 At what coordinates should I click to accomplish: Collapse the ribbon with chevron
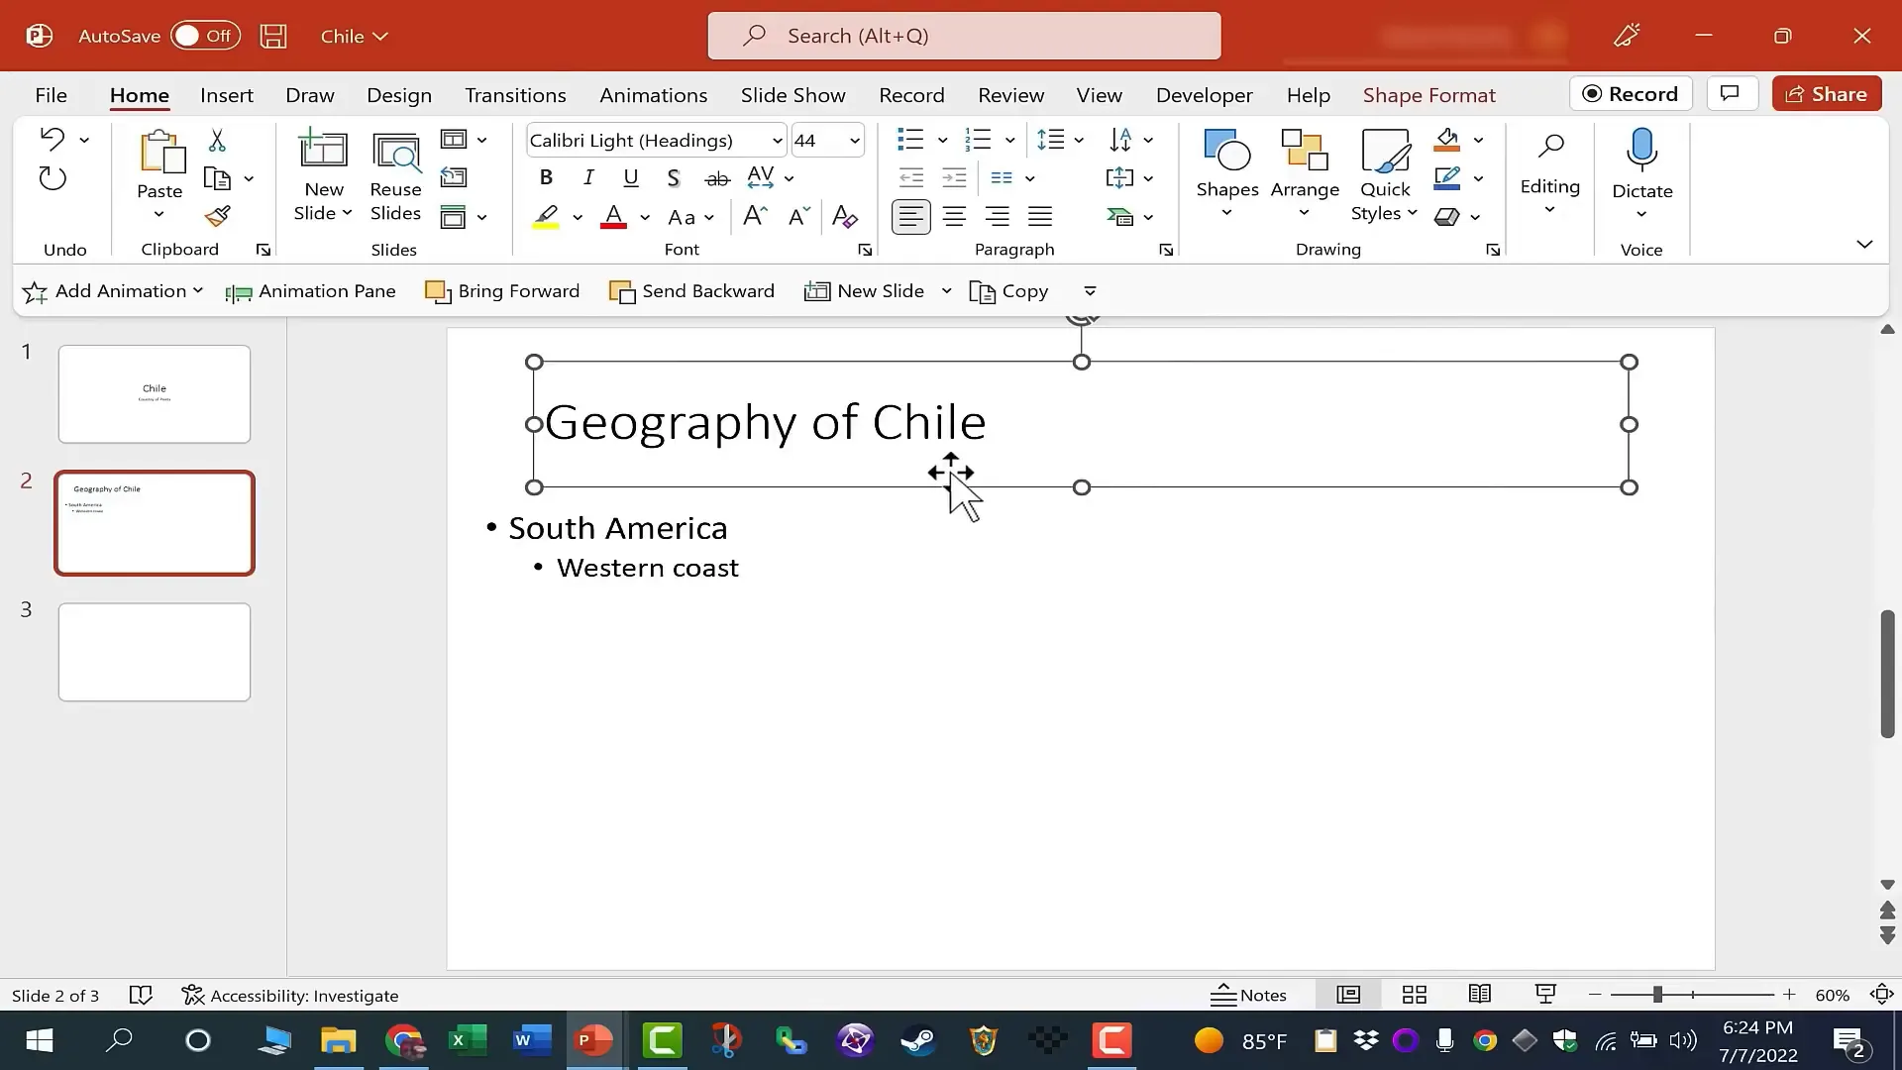pyautogui.click(x=1864, y=244)
